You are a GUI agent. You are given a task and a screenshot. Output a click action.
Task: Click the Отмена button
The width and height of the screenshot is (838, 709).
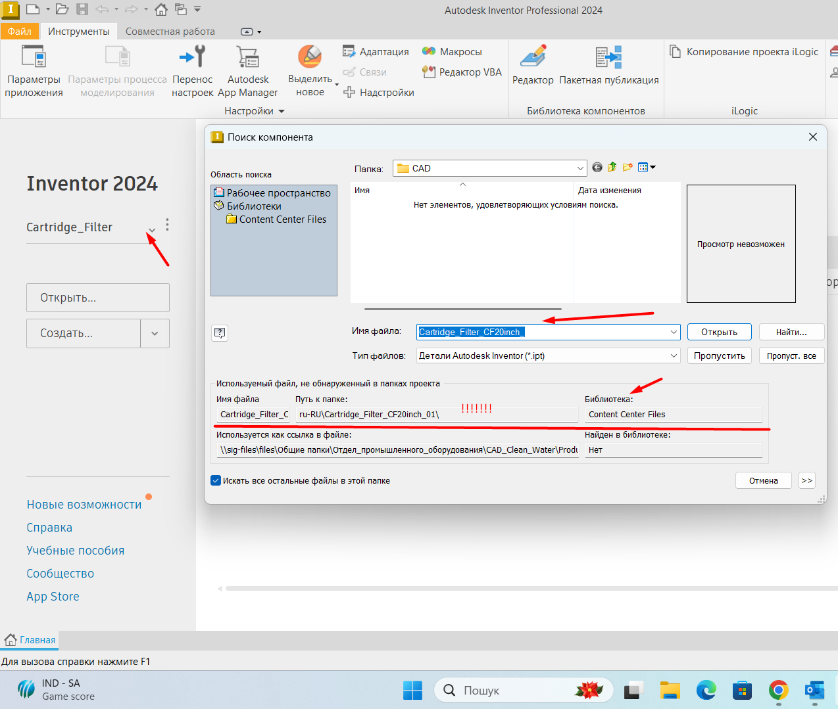(764, 480)
